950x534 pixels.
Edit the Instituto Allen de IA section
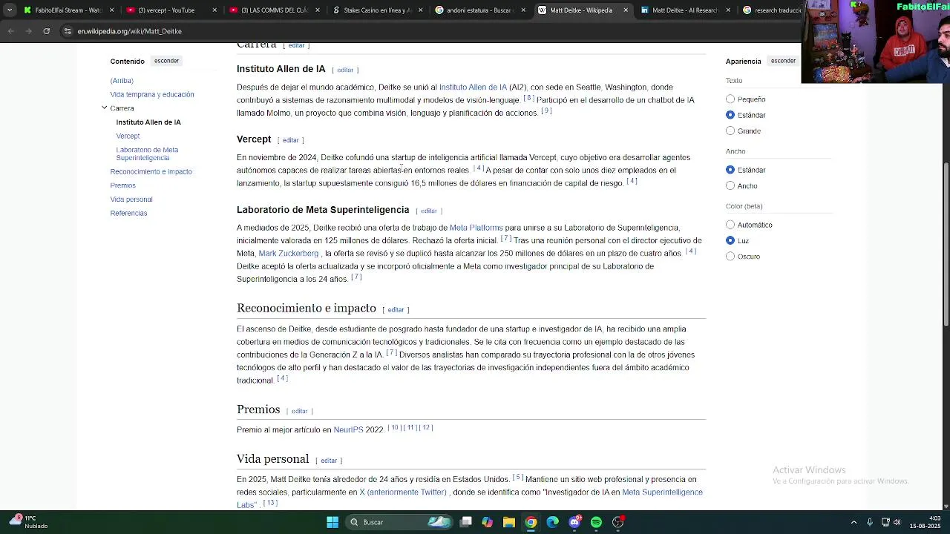click(x=345, y=70)
